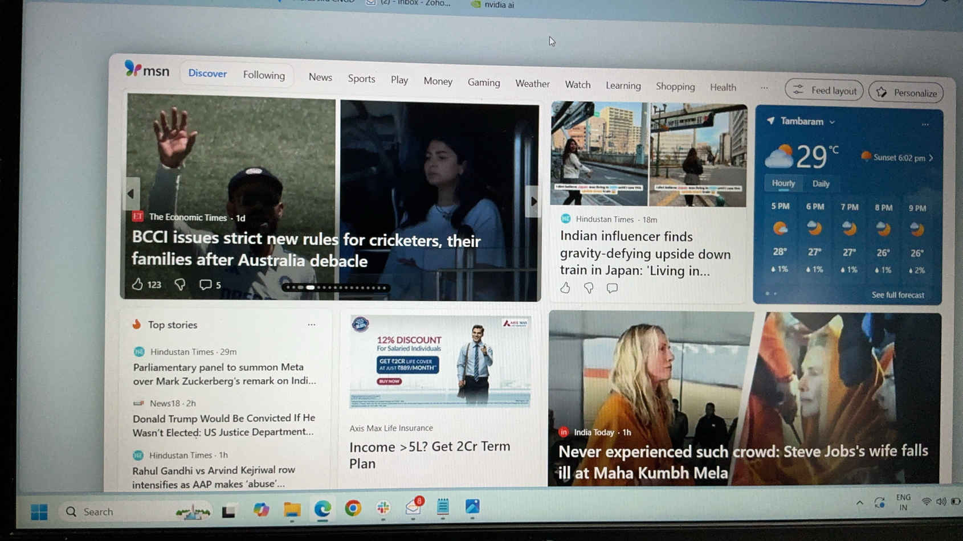Image resolution: width=963 pixels, height=541 pixels.
Task: Like the BCCI cricketers story
Action: (x=137, y=284)
